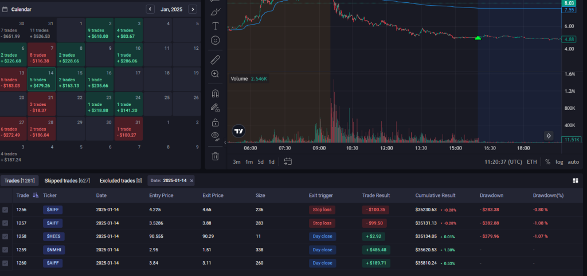Open ETH session selector
Screen dimensions: 587x276
point(531,162)
